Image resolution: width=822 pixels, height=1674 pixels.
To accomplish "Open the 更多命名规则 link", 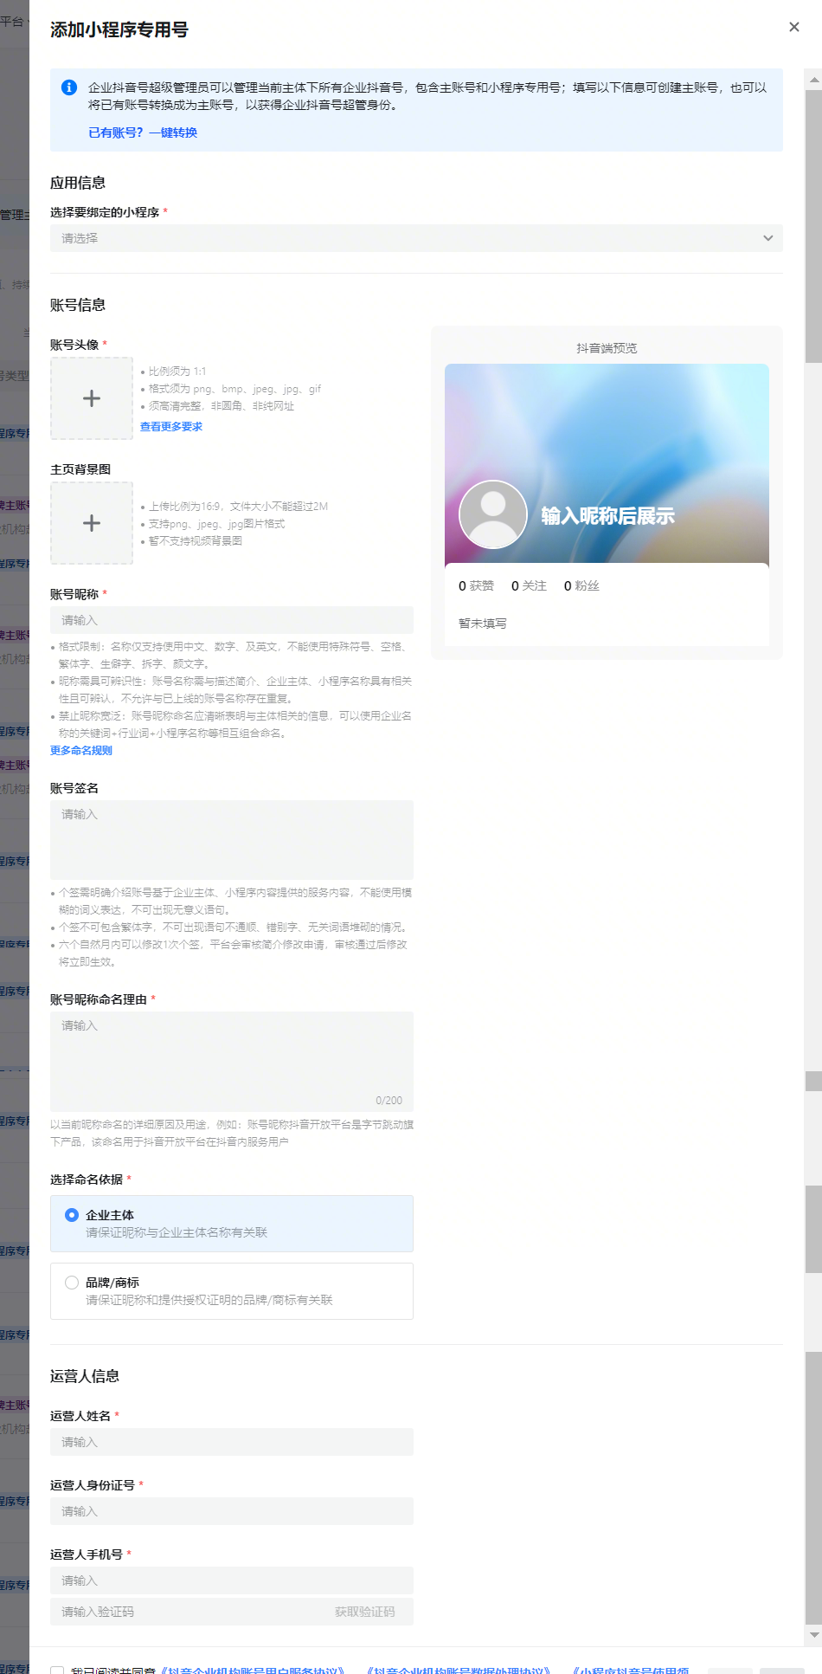I will point(81,751).
